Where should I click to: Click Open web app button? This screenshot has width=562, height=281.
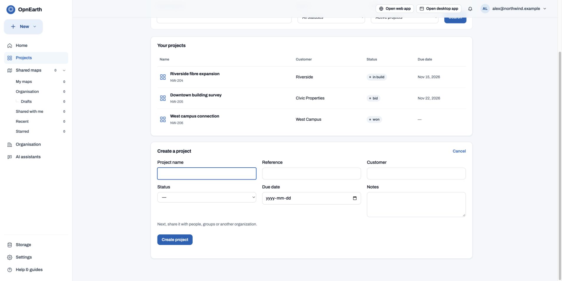tap(395, 9)
